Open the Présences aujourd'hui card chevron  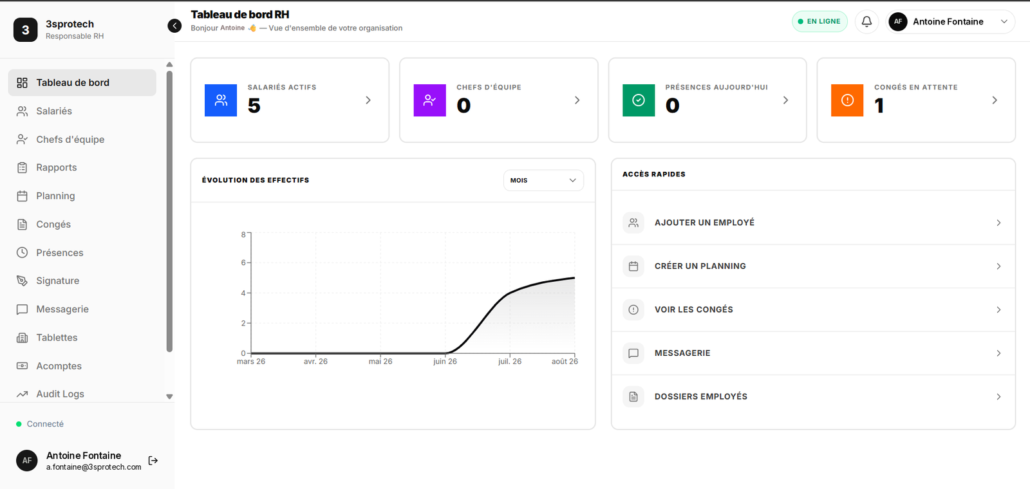786,100
